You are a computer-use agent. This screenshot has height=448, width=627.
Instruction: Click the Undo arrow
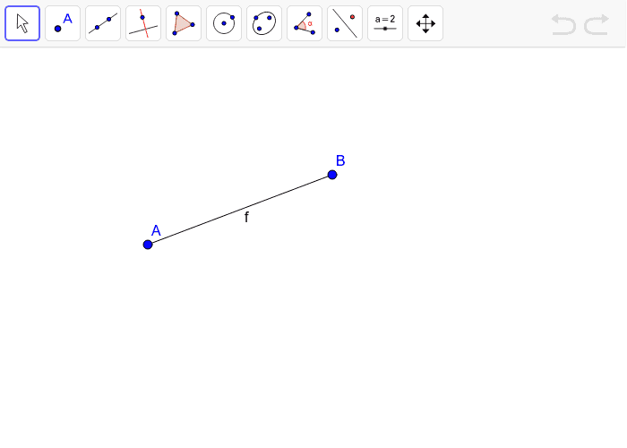[563, 24]
